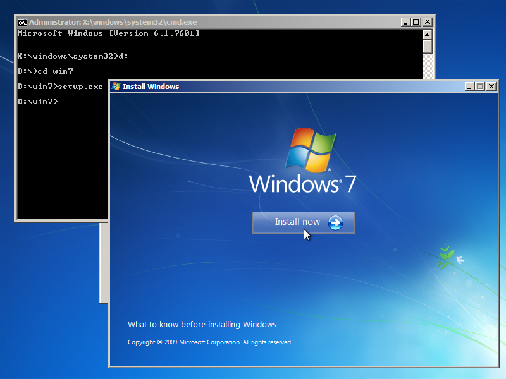Click the cmd.exe icon in title bar
The image size is (506, 379).
tap(22, 21)
